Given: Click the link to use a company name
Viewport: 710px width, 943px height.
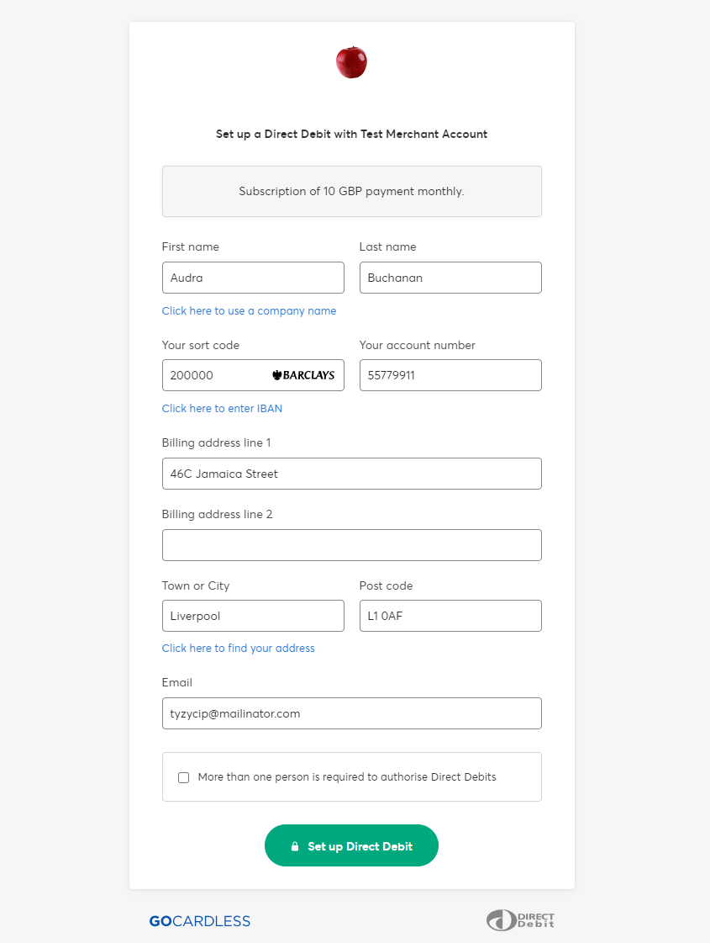Looking at the screenshot, I should [x=249, y=311].
